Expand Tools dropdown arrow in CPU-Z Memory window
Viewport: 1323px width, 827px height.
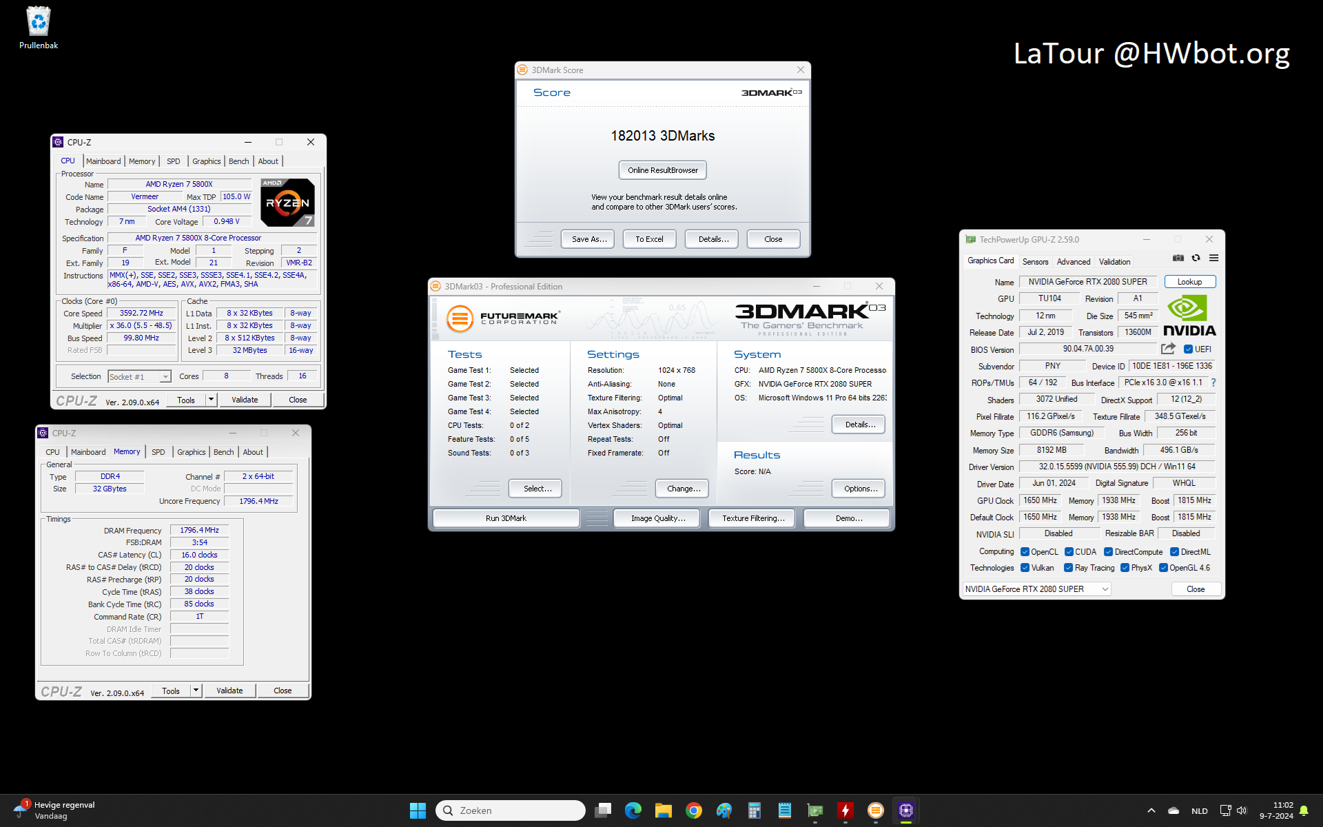196,691
